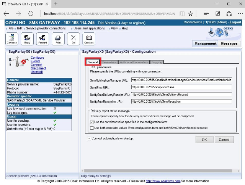Viewport: 245px width, 185px height.
Task: Click the Cancel button
Action: point(224,140)
